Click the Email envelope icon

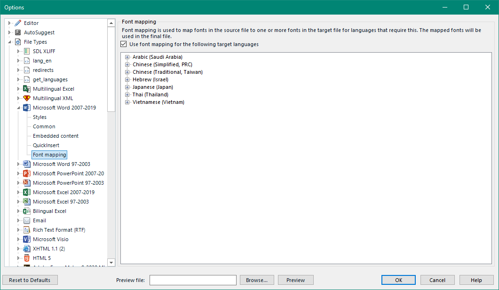[27, 220]
